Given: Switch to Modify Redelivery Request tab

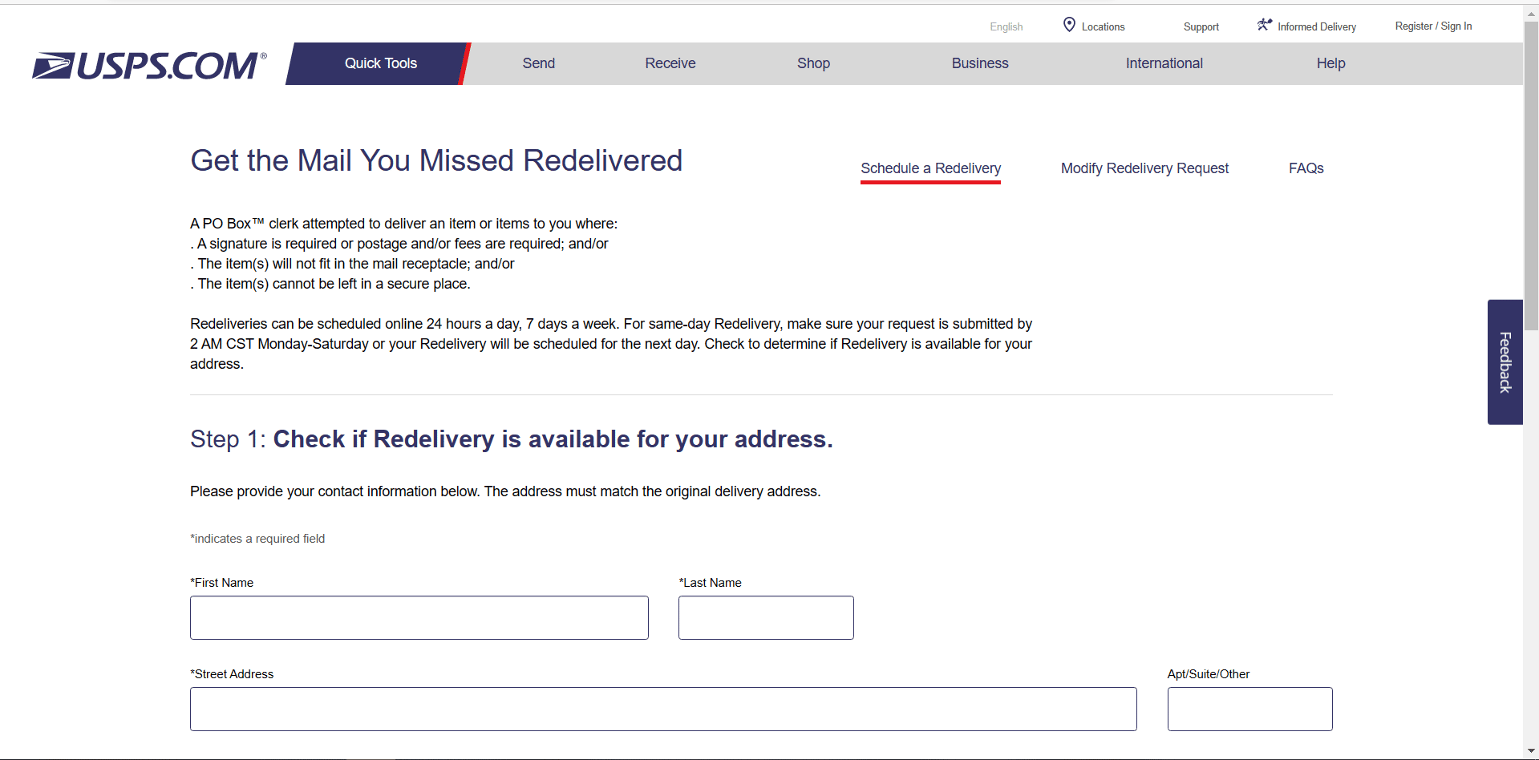Looking at the screenshot, I should 1144,168.
